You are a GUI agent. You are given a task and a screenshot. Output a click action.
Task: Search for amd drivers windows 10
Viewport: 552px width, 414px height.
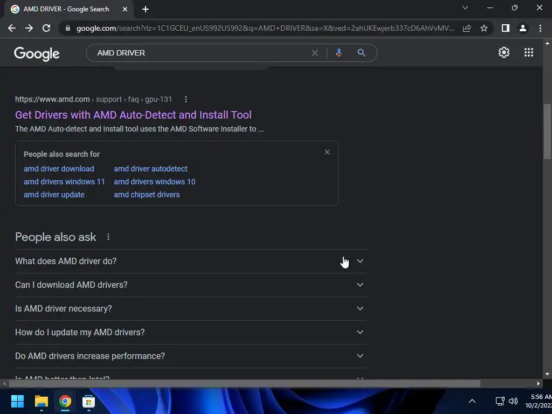click(x=155, y=182)
